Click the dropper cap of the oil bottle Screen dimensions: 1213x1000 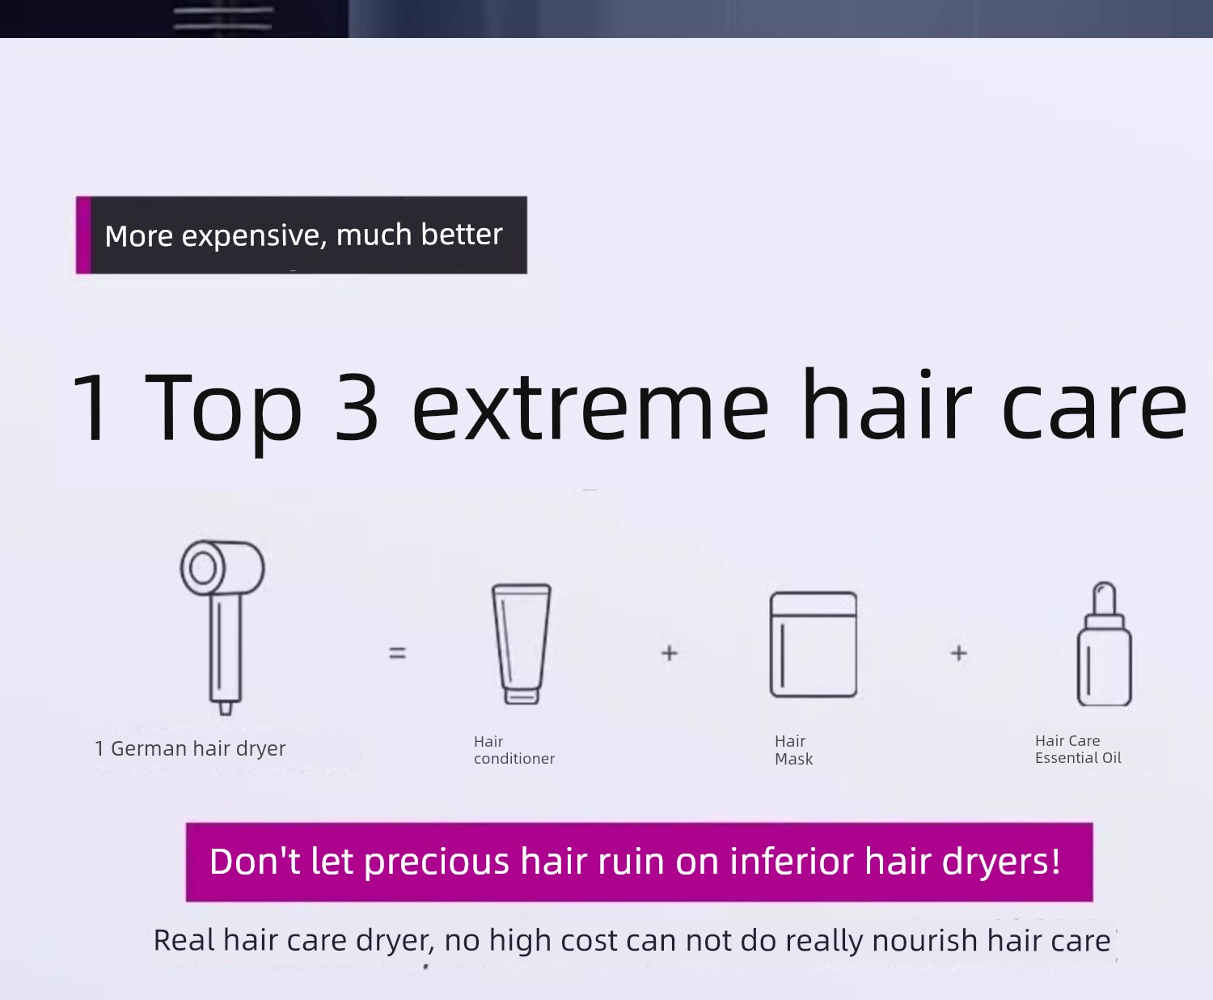1104,599
